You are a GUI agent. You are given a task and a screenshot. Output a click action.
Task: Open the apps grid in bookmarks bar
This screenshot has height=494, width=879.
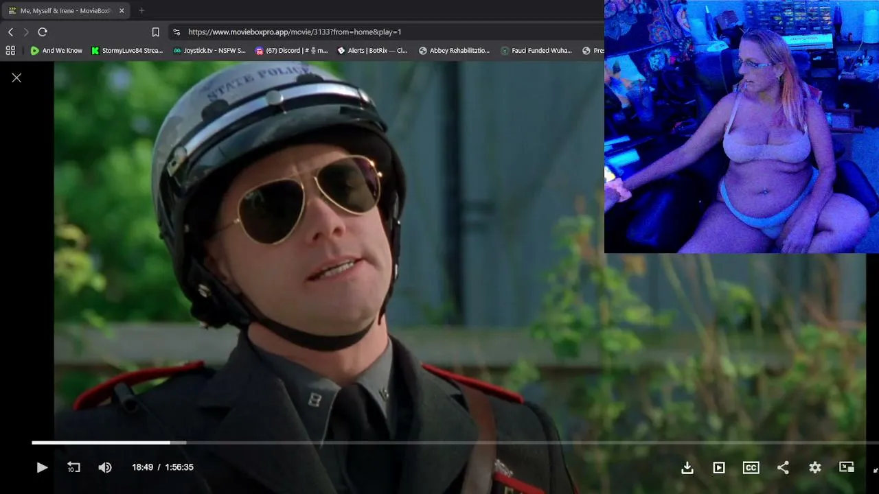(x=10, y=51)
